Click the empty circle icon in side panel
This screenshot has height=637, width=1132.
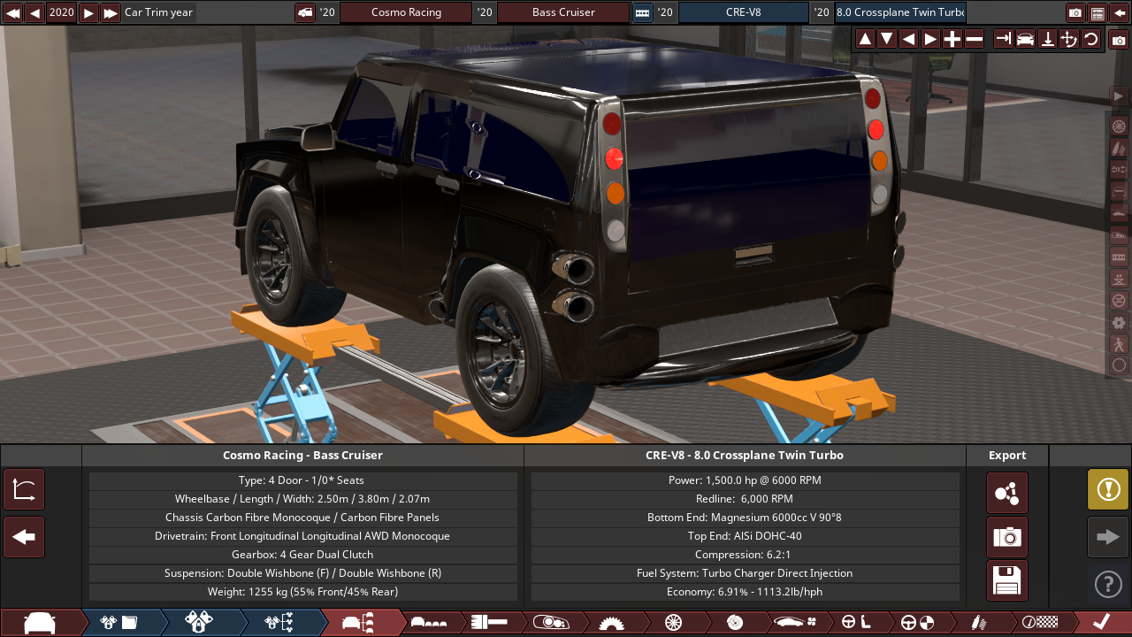point(1119,365)
